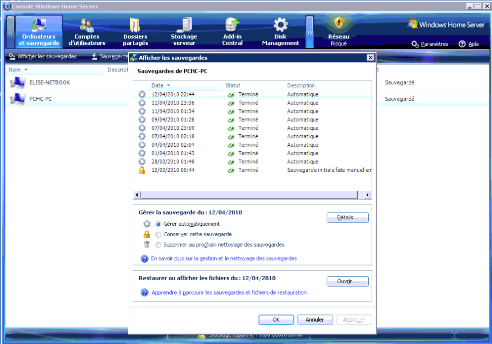Select gear icon of 28/03/2010 01:48 backup
Image resolution: width=492 pixels, height=344 pixels.
(x=142, y=162)
